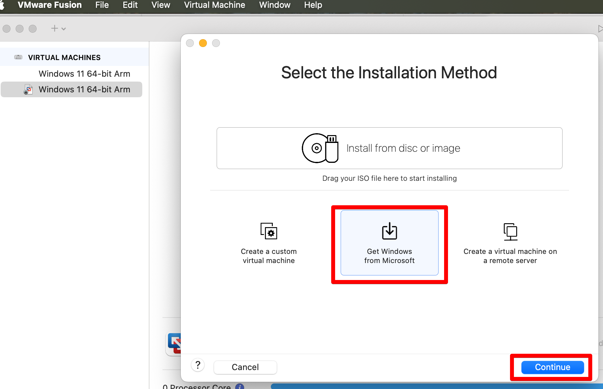
Task: Select the highlighted Windows 11 64-bit Arm entry
Action: click(x=71, y=89)
